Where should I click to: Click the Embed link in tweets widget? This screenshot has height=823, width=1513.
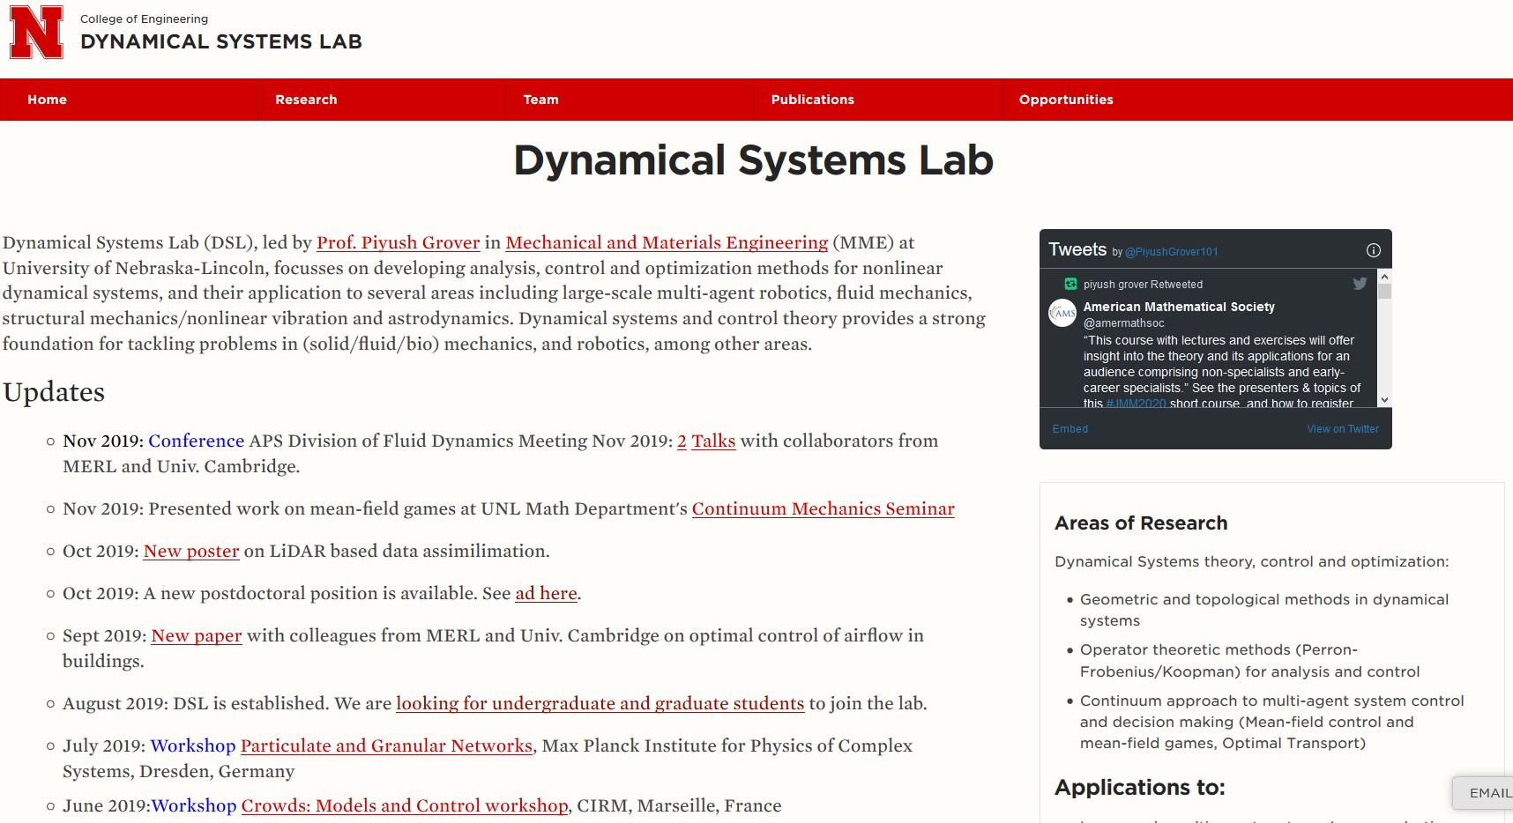[1070, 429]
